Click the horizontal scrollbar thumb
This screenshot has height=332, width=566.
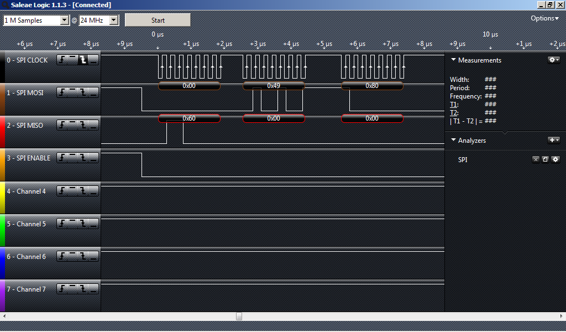[239, 317]
